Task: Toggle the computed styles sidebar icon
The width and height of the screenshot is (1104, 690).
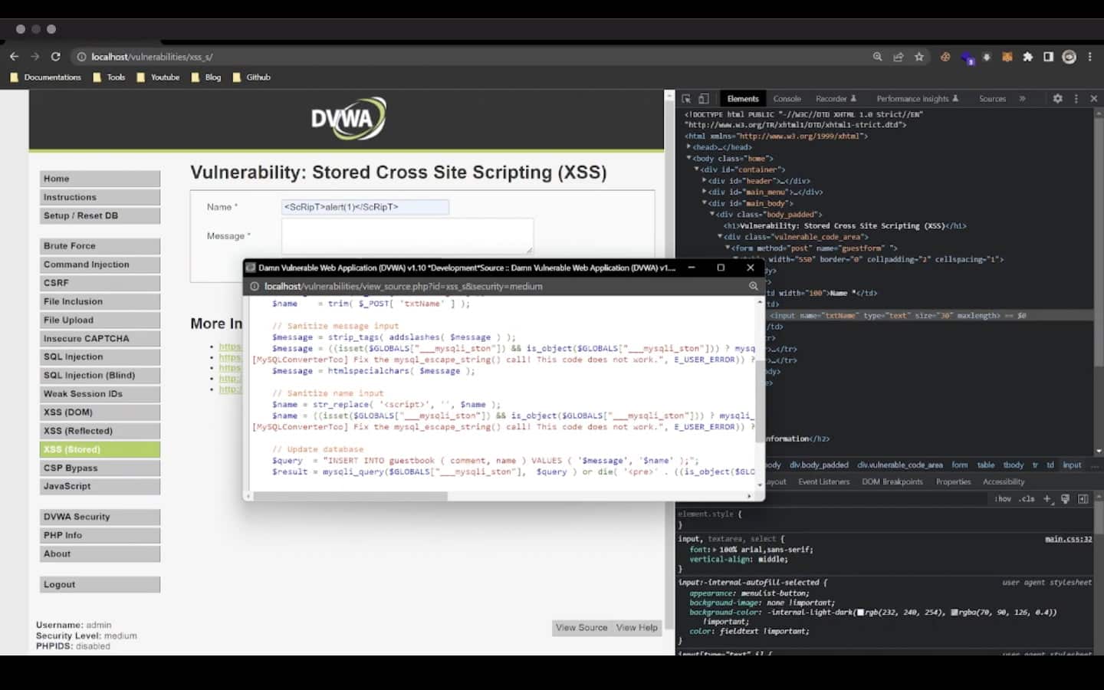Action: click(x=1083, y=498)
